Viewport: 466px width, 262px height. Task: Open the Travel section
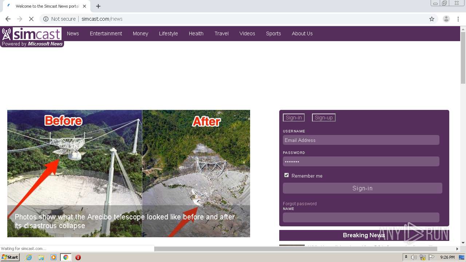pyautogui.click(x=222, y=33)
